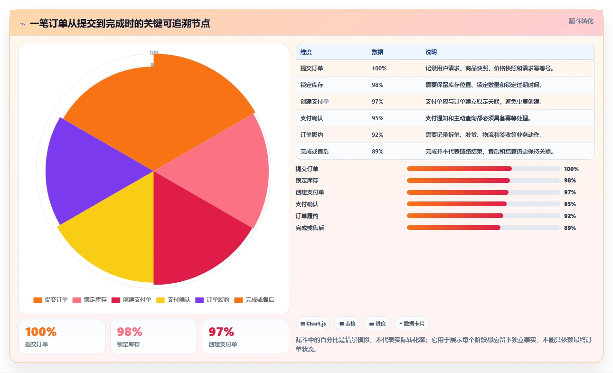The image size is (613, 373).
Task: Click the footnote starting 漏斗中的百分比
Action: [443, 344]
